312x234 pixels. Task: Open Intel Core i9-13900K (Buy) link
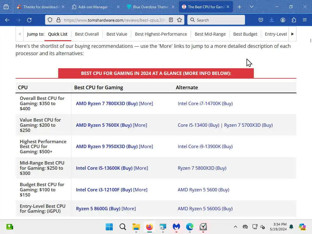205,147
